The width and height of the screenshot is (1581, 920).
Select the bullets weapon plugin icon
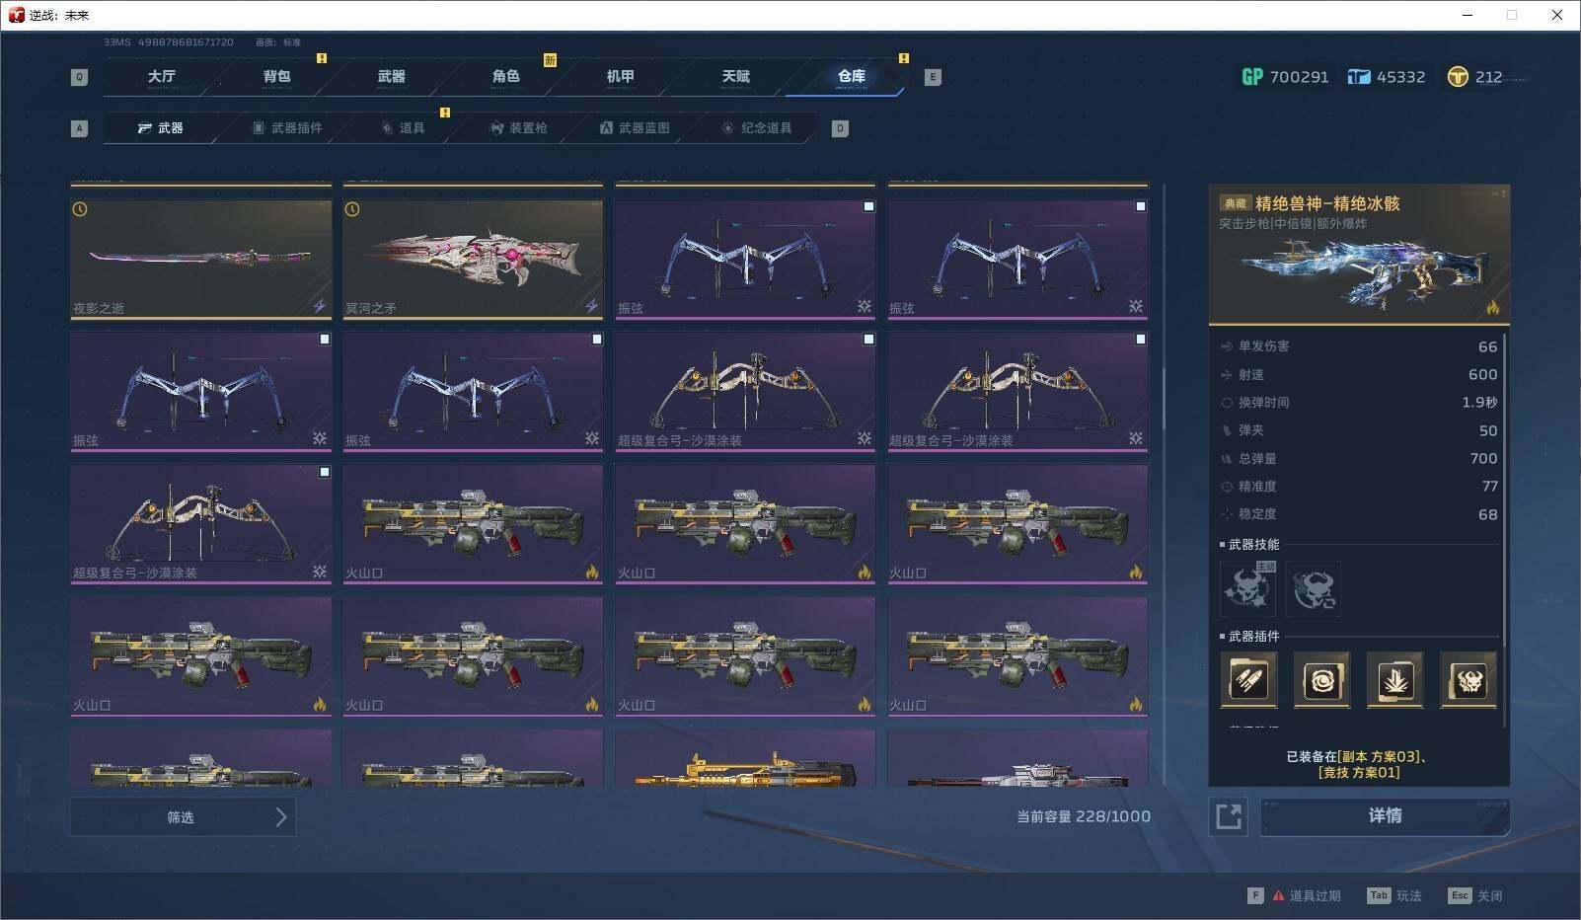point(1248,679)
